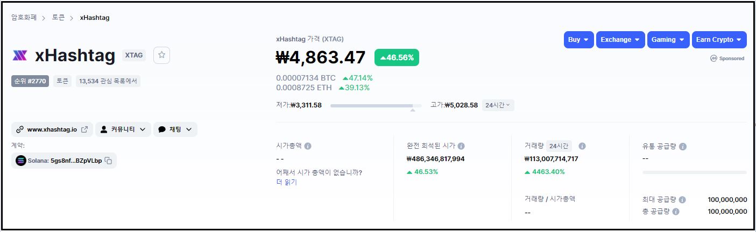Expand the Earn Crypto dropdown

point(719,40)
